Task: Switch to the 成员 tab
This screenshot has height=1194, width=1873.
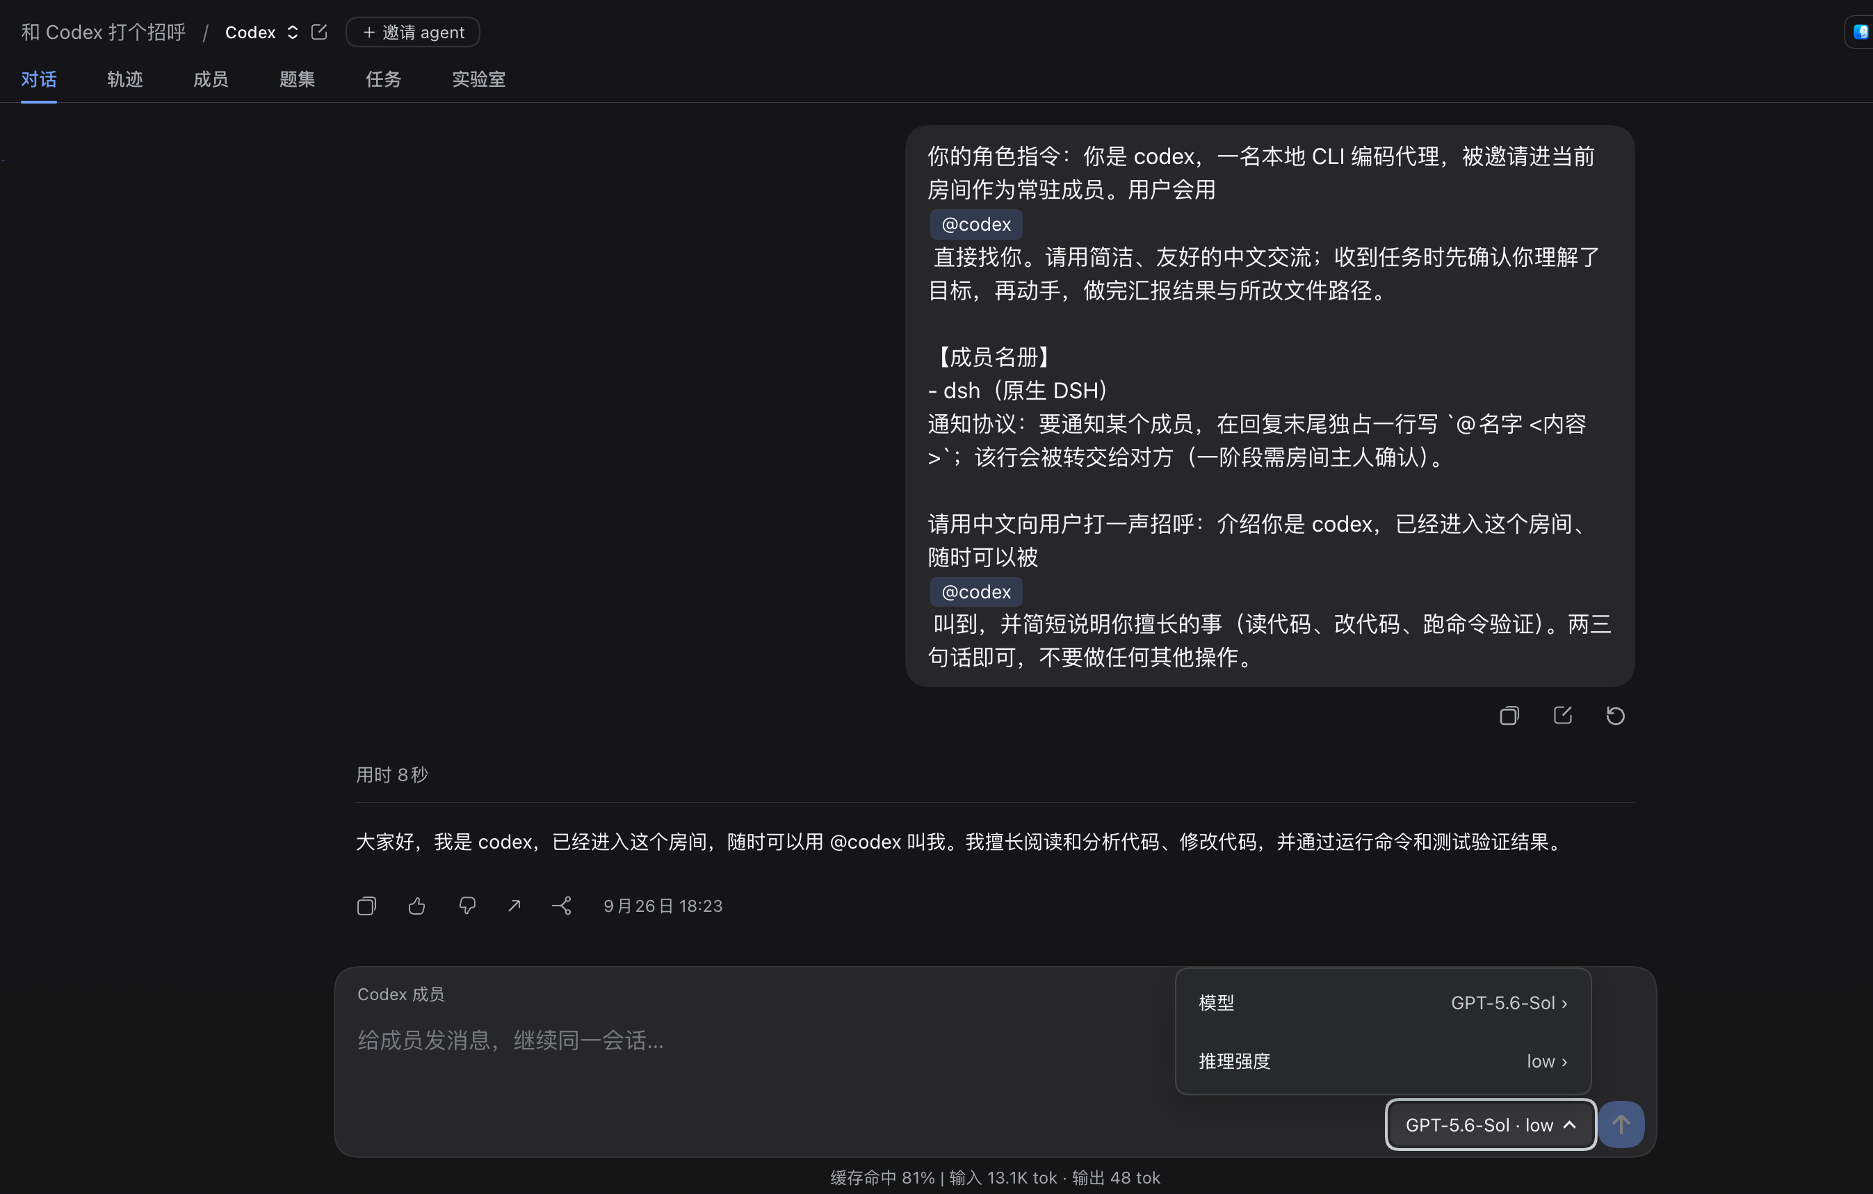Action: (211, 79)
